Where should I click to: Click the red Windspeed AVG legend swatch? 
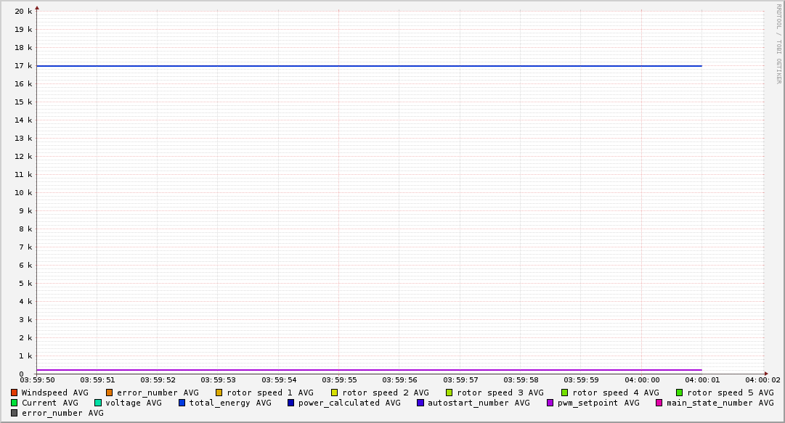pos(14,393)
